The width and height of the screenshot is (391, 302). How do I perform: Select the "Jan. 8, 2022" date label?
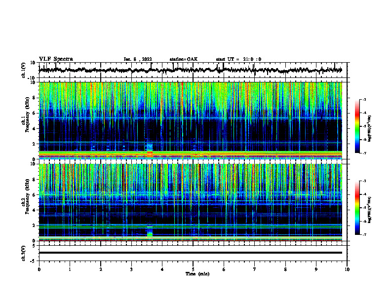tap(138, 59)
